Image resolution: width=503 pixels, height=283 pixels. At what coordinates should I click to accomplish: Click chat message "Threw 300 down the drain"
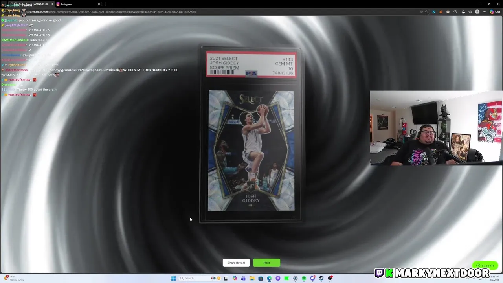point(38,90)
